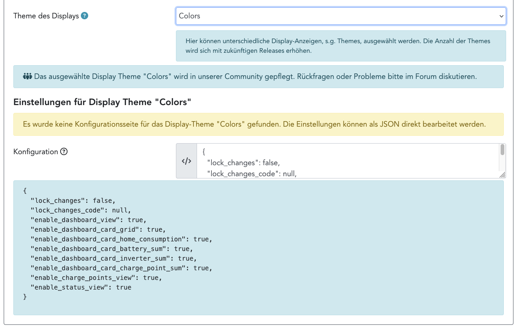Click preview line "enable_status_view": true
The image size is (519, 329).
81,287
